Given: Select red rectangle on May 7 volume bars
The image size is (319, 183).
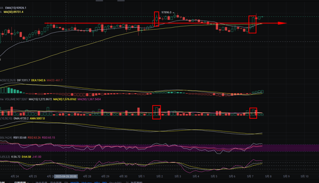Looking at the screenshot, I should click(x=253, y=113).
